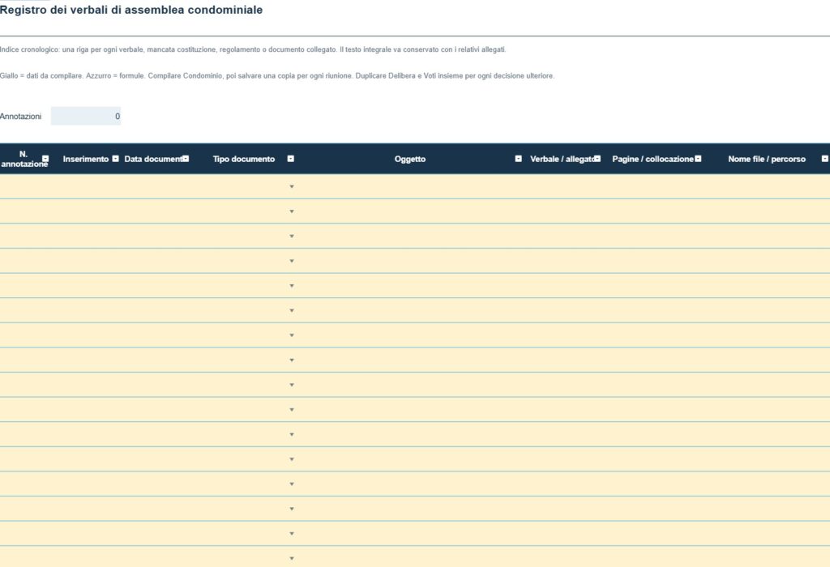This screenshot has height=567, width=830.
Task: Expand Tipo documento dropdown arrow in third table row
Action: pyautogui.click(x=292, y=237)
